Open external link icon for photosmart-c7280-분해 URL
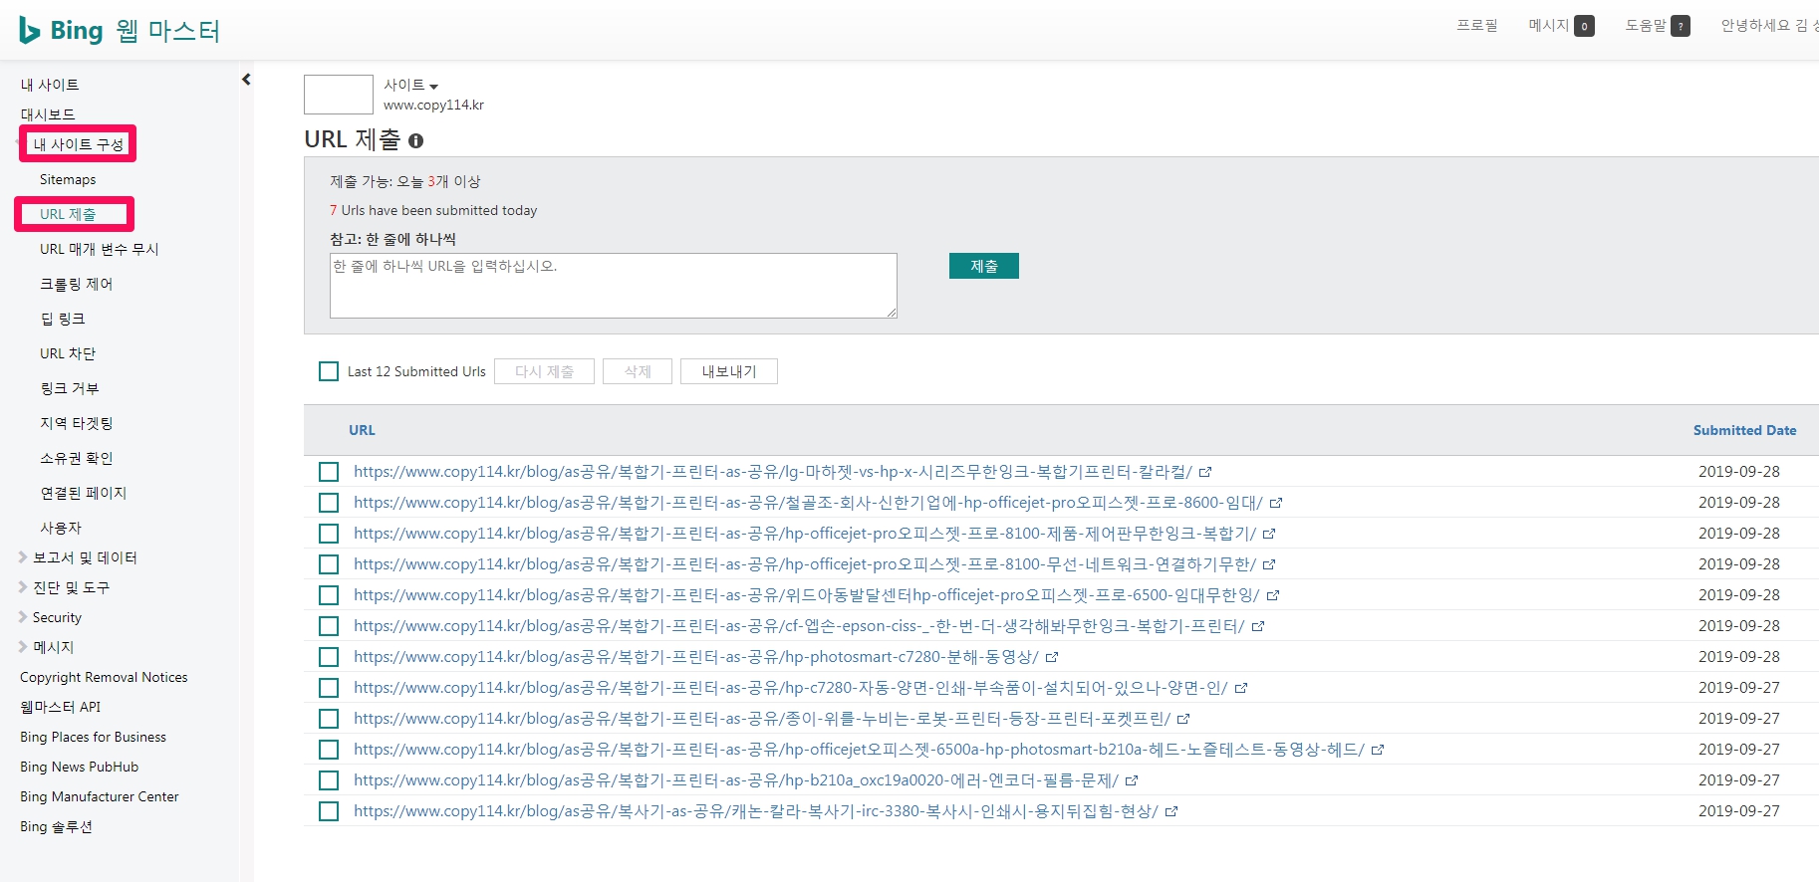This screenshot has height=882, width=1819. click(x=1052, y=657)
